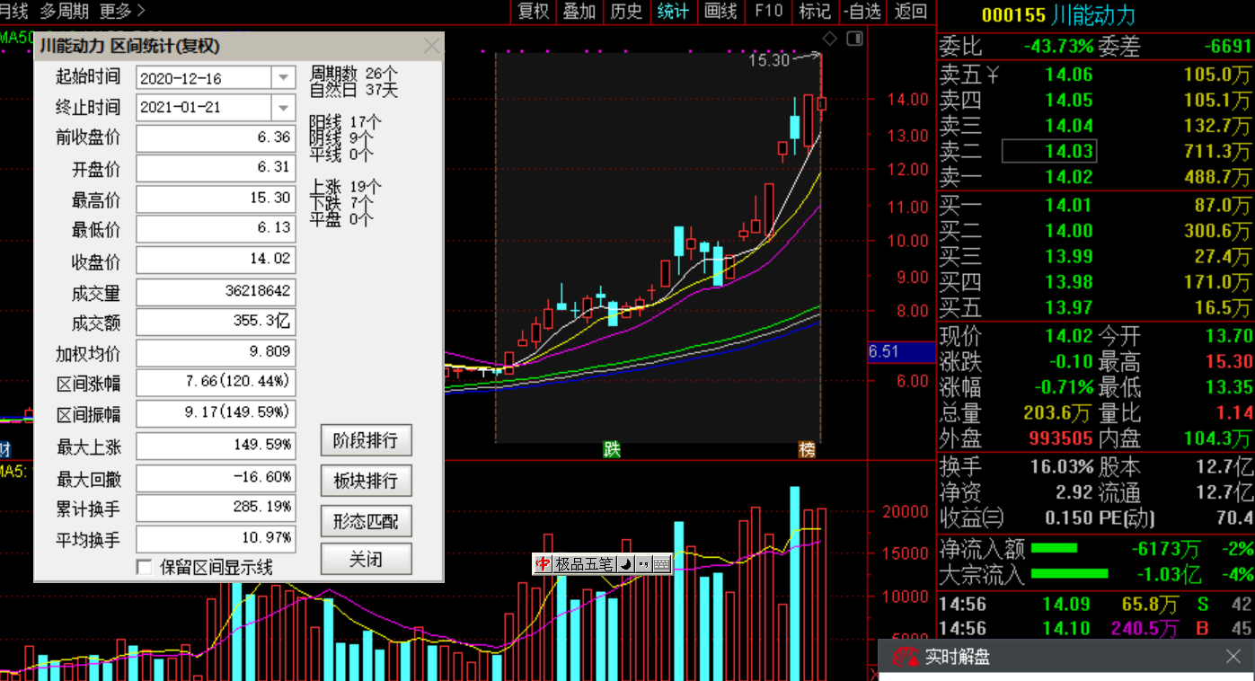Viewport: 1255px width, 681px height.
Task: Open the F10 company info tab
Action: [769, 11]
